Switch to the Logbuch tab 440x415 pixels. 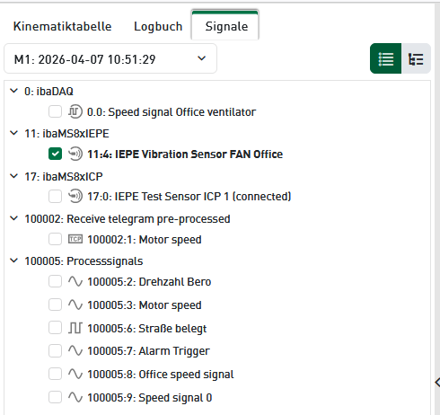point(158,26)
